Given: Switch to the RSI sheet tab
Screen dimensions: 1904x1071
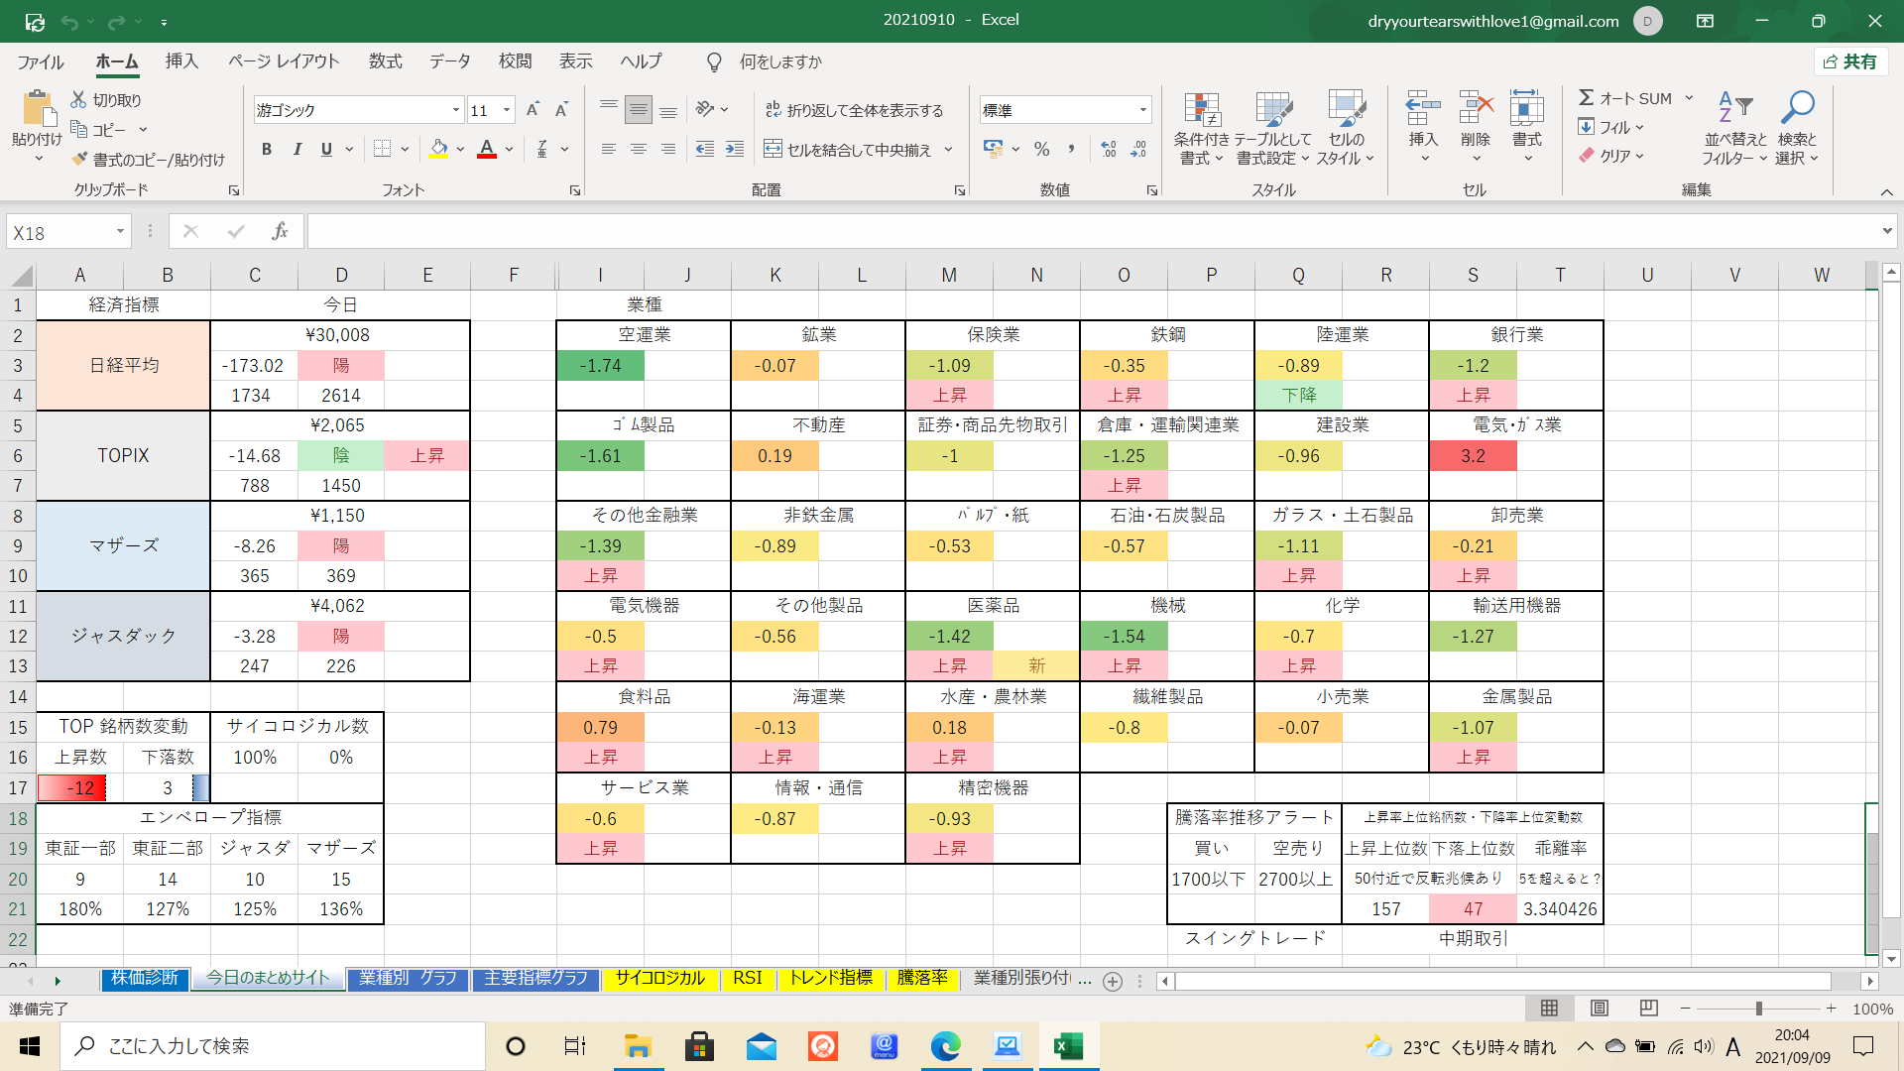Looking at the screenshot, I should [x=747, y=978].
